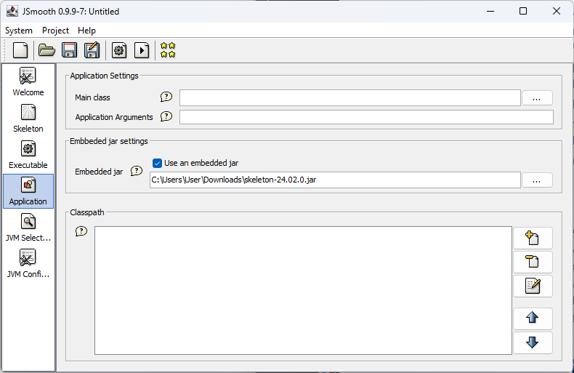Move classpath entry down with arrow
The height and width of the screenshot is (373, 574).
click(x=533, y=342)
